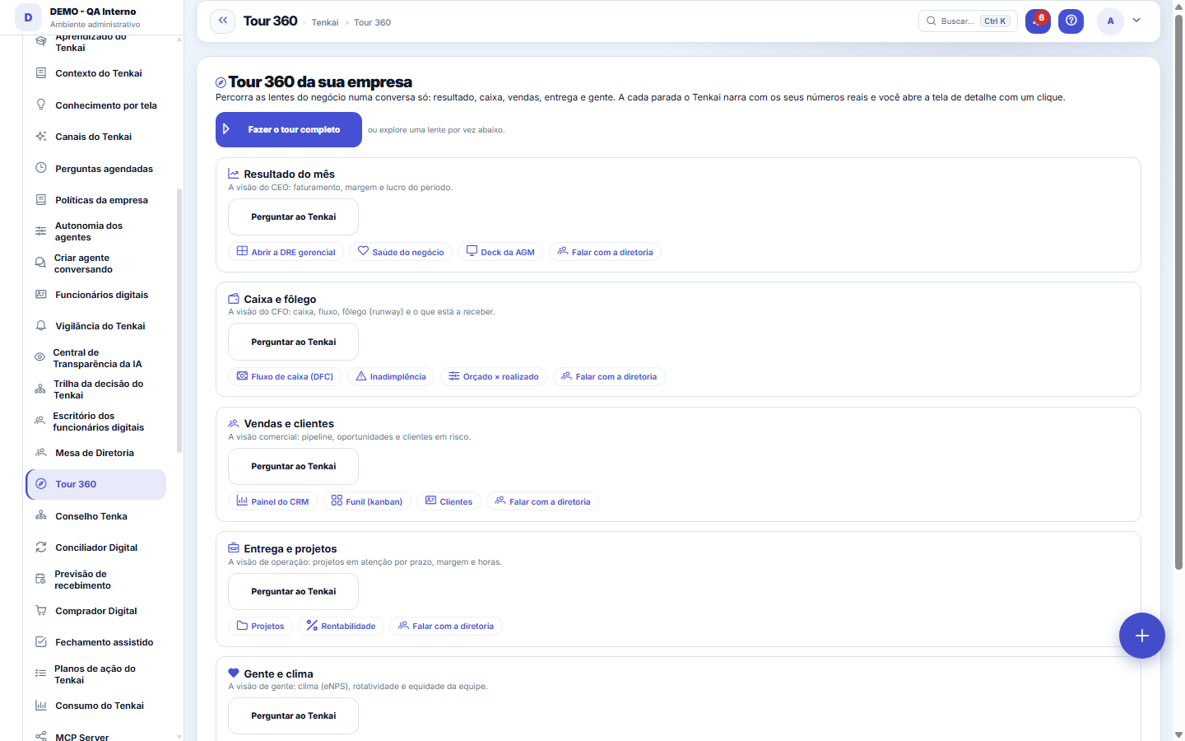Viewport: 1185px width, 741px height.
Task: Open the help question mark icon
Action: [x=1071, y=21]
